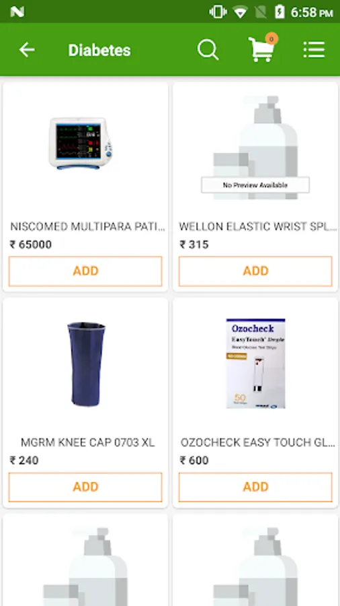Tap the battery status icon
The height and width of the screenshot is (606, 340).
tap(280, 12)
